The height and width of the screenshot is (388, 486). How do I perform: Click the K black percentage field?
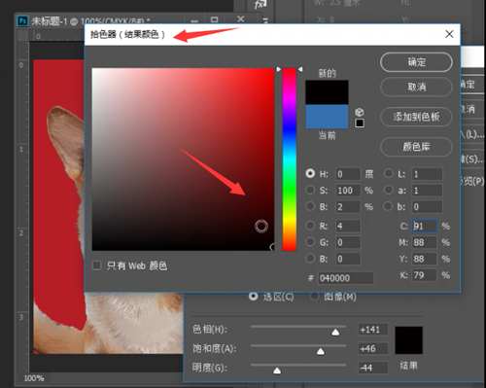coord(425,275)
